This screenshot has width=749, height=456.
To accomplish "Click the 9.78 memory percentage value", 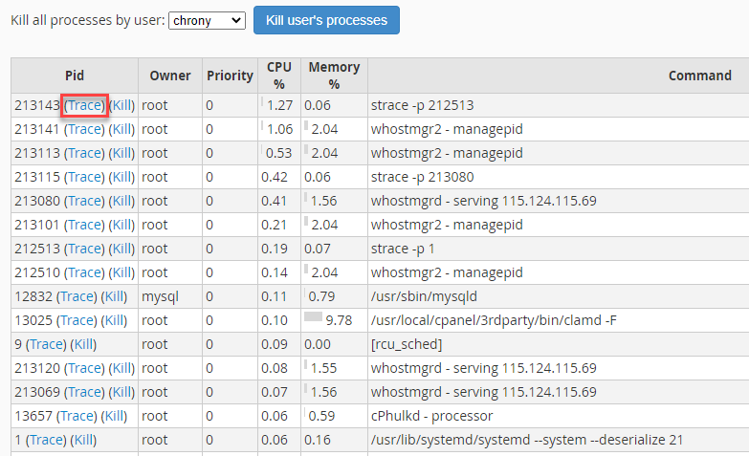I will pos(339,320).
